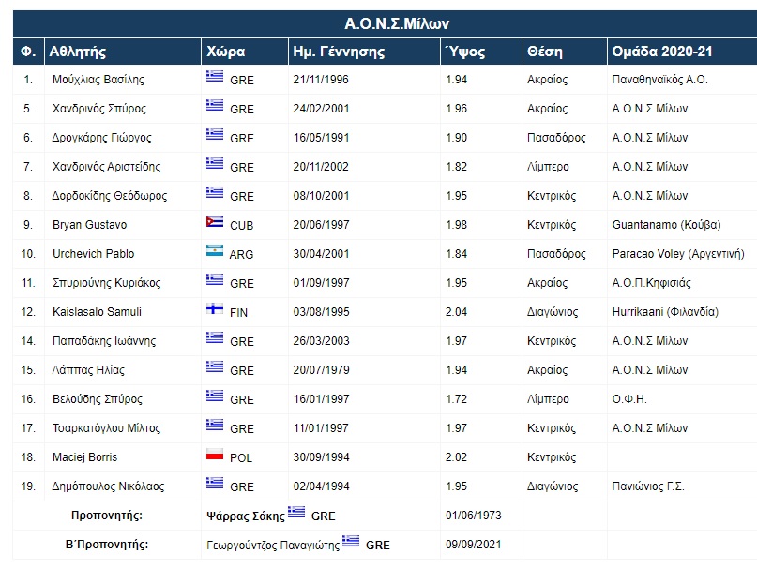Screen dimensions: 757x568
Task: Click the Greek flag for Δημόπουλος Νικόλαος
Action: pos(214,485)
